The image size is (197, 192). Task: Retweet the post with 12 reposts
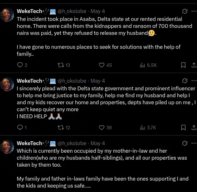pos(60,127)
